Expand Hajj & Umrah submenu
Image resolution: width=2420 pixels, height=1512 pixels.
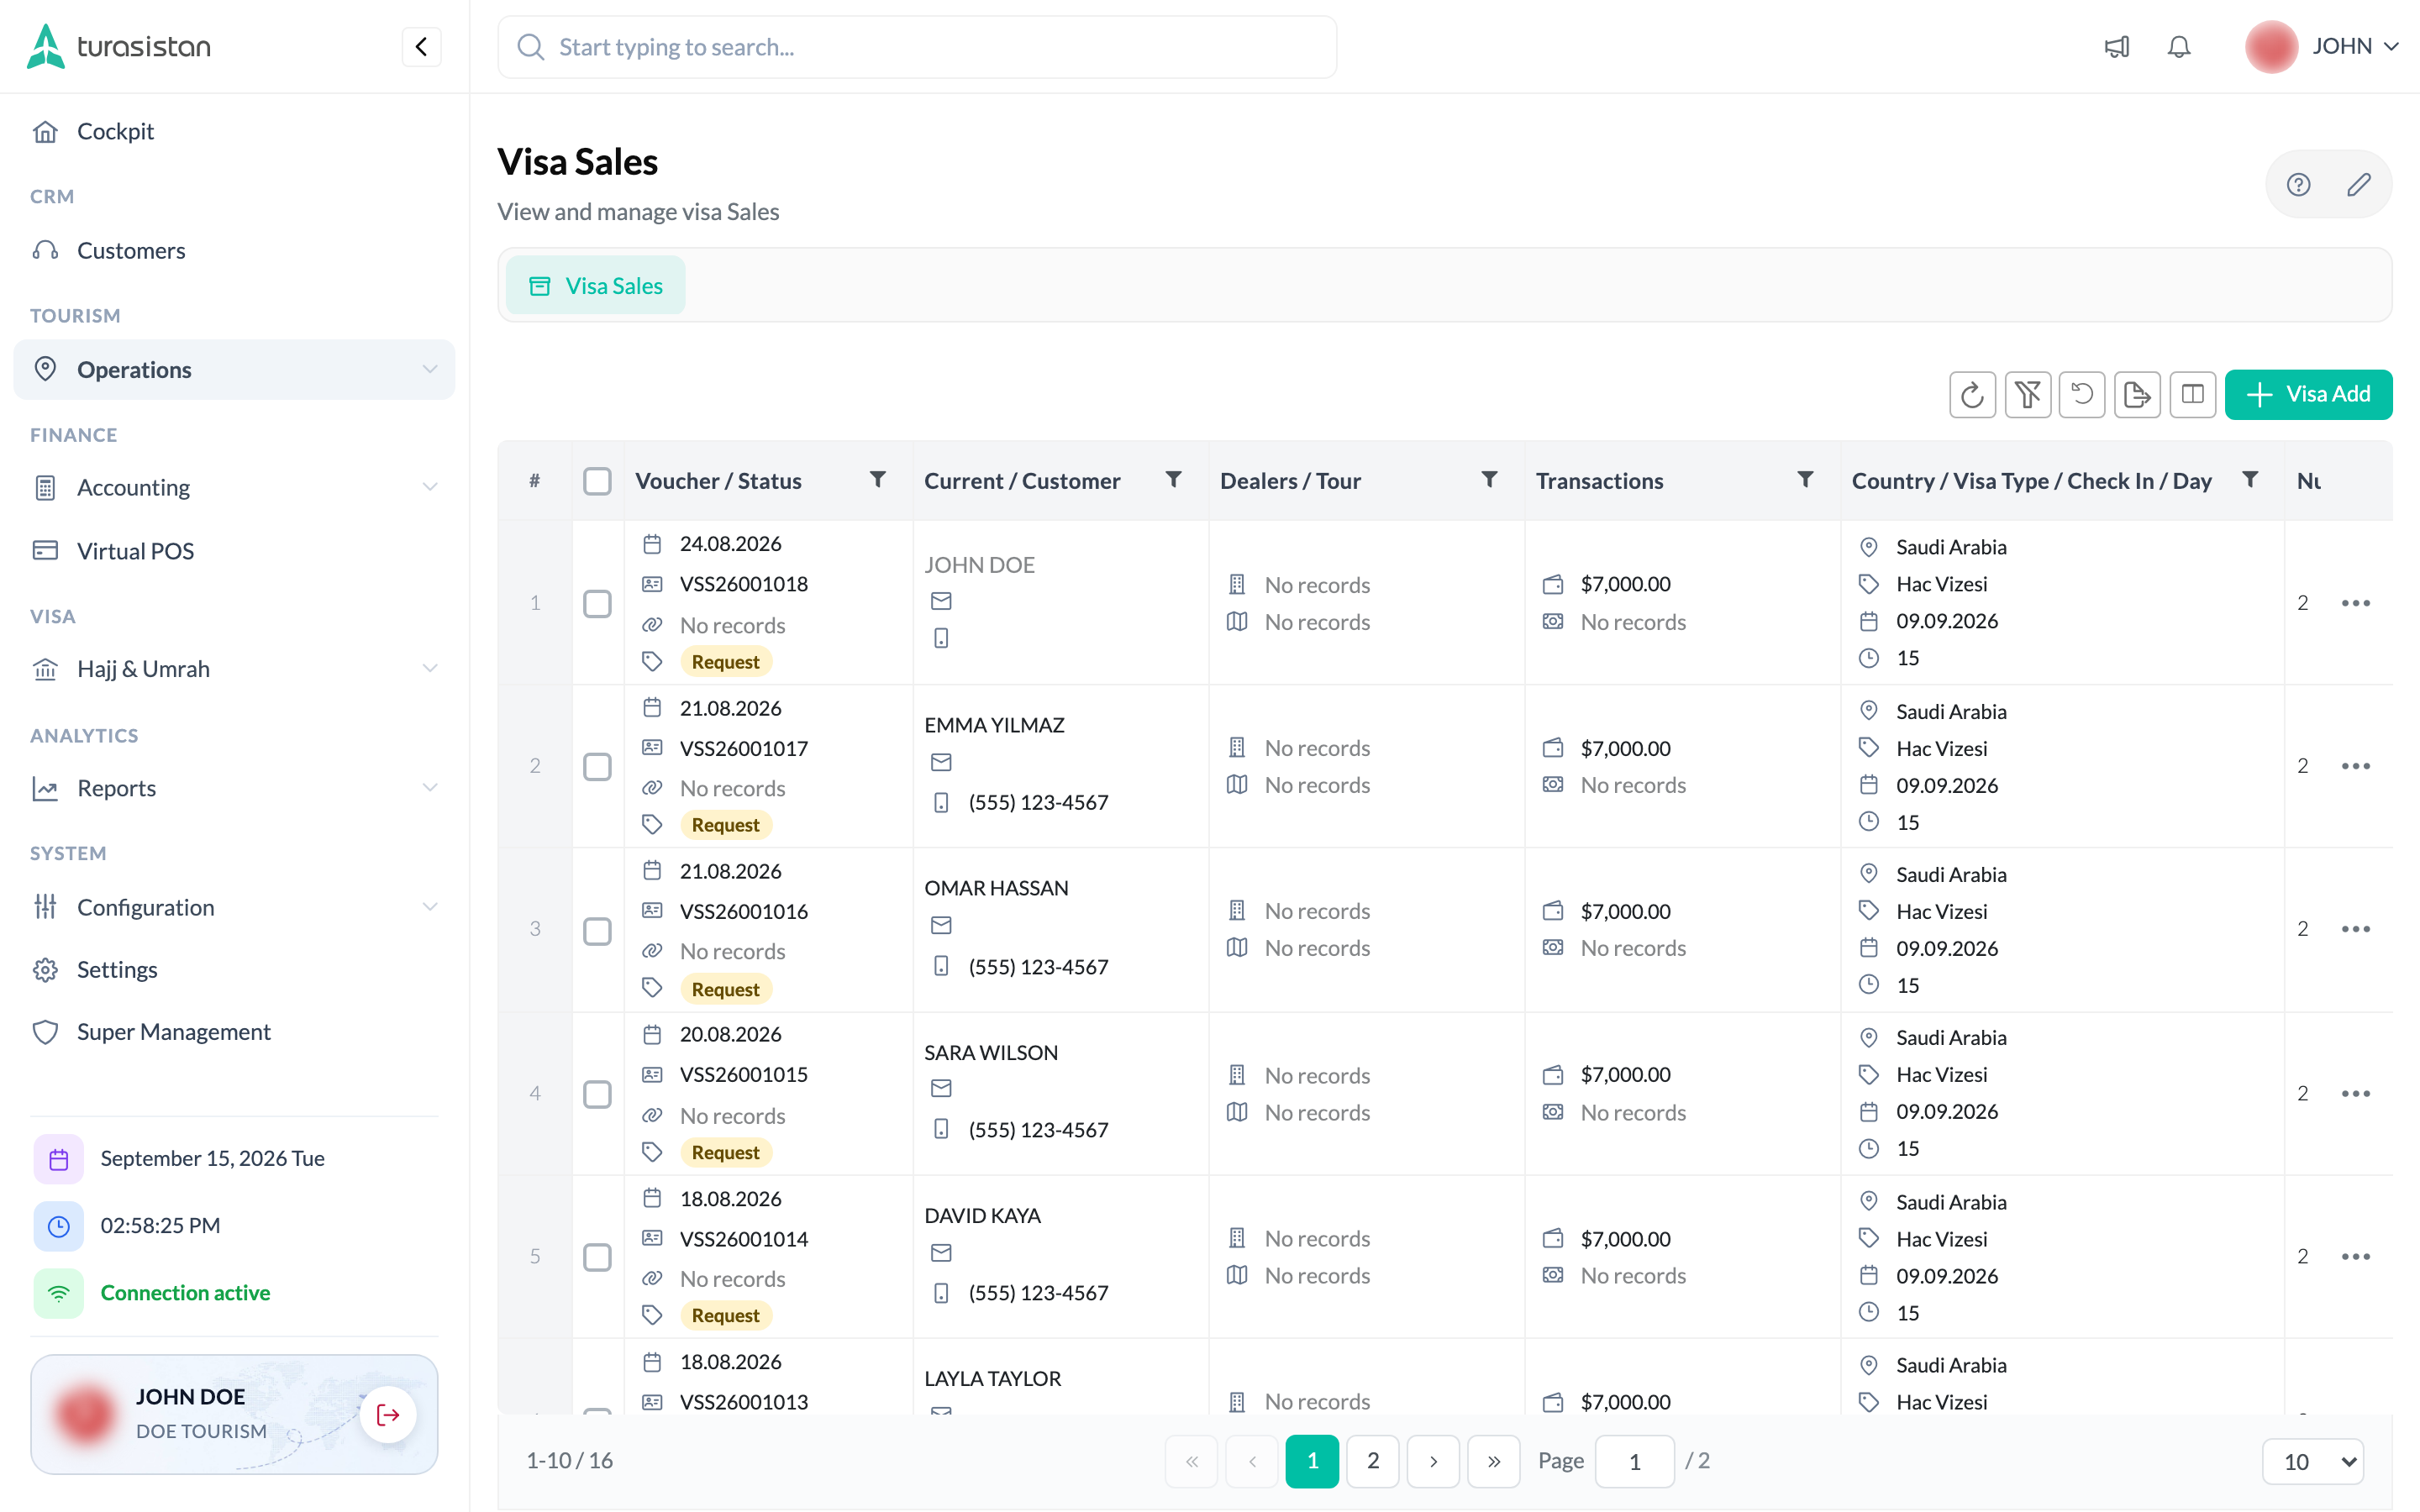point(234,668)
